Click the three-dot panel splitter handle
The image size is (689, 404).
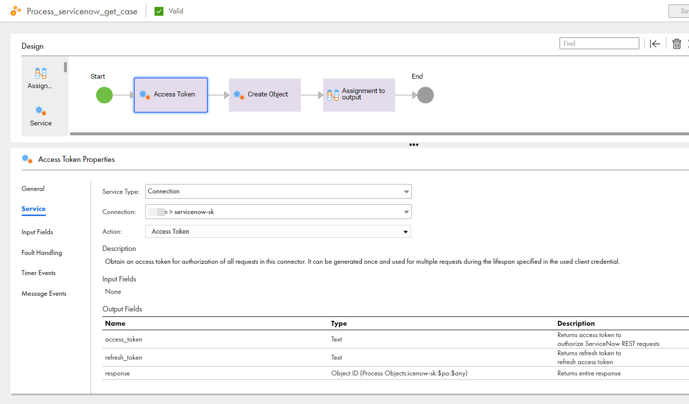[x=414, y=145]
